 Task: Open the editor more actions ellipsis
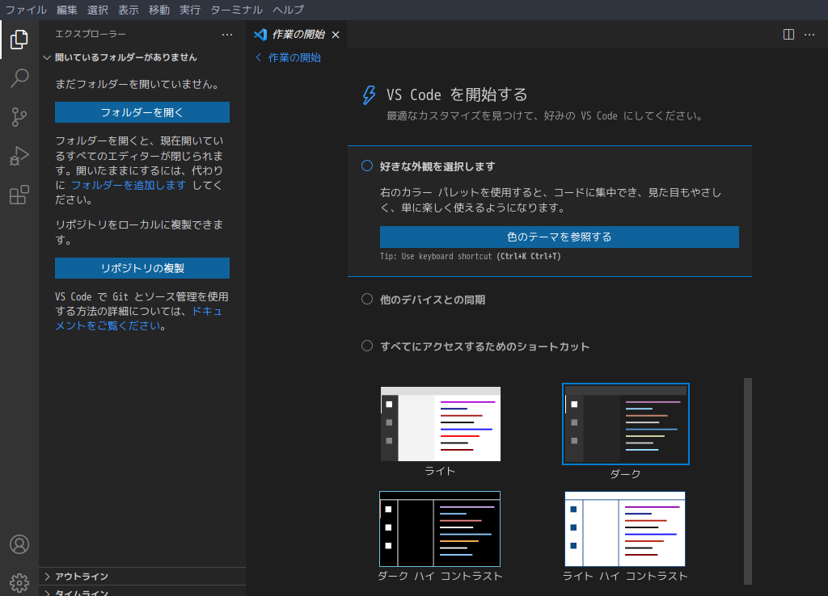pyautogui.click(x=809, y=34)
